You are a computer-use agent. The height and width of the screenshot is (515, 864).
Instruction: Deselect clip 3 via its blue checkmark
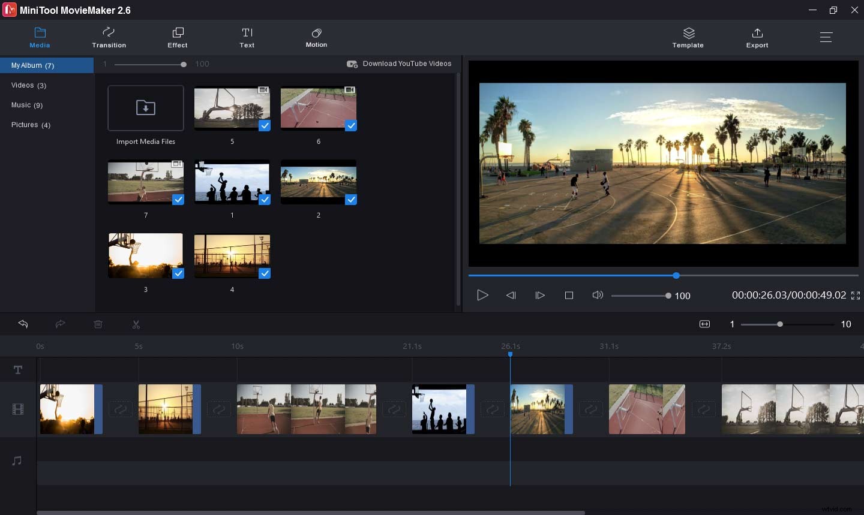pos(178,274)
